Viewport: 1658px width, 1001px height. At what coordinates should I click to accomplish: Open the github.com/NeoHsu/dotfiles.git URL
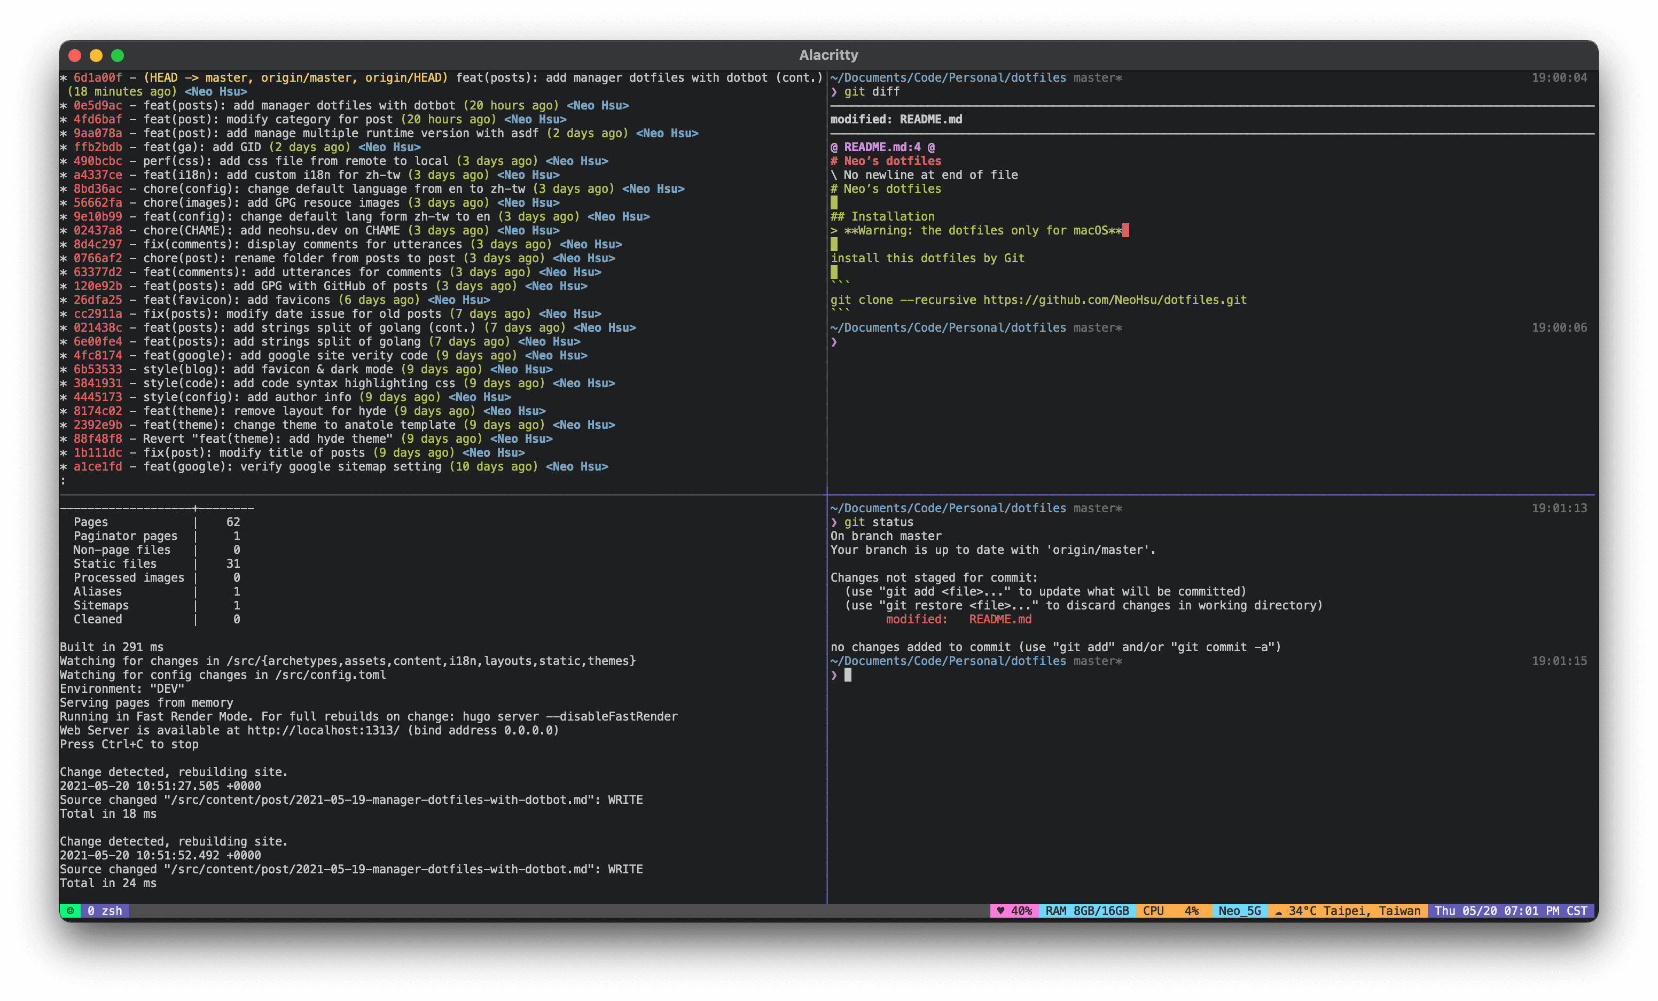pyautogui.click(x=1114, y=300)
